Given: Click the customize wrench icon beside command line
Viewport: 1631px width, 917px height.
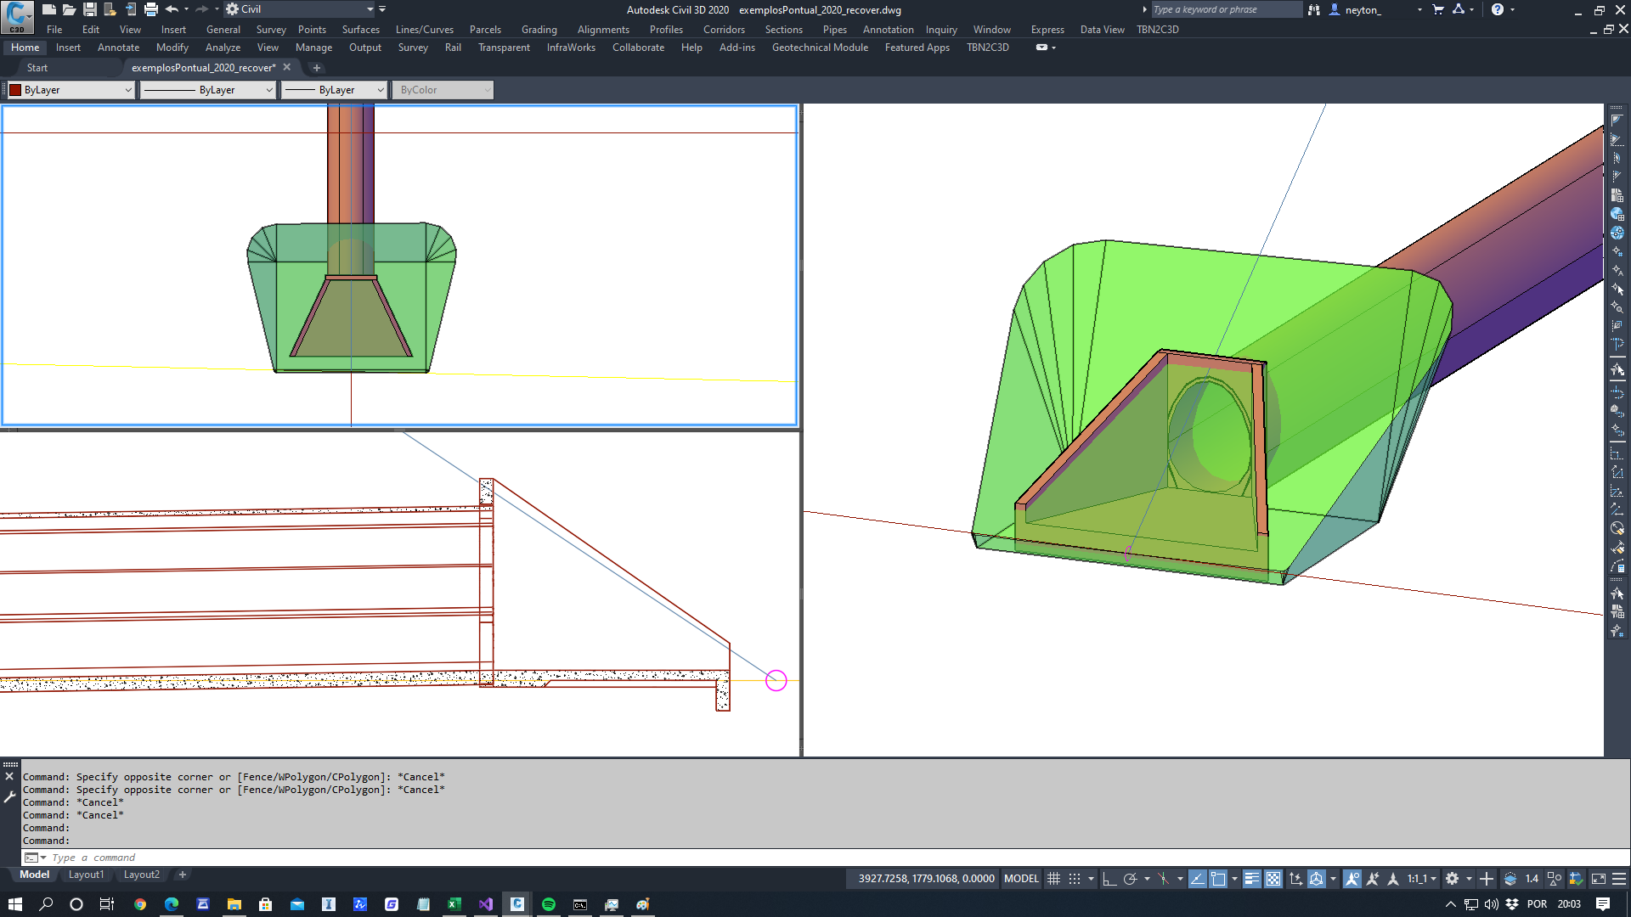Looking at the screenshot, I should click(9, 796).
